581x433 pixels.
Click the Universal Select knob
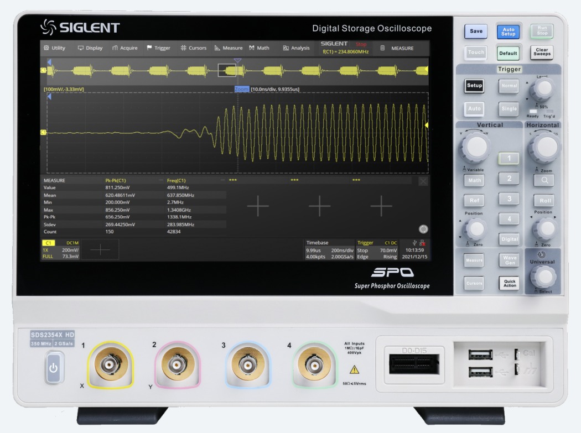point(543,277)
